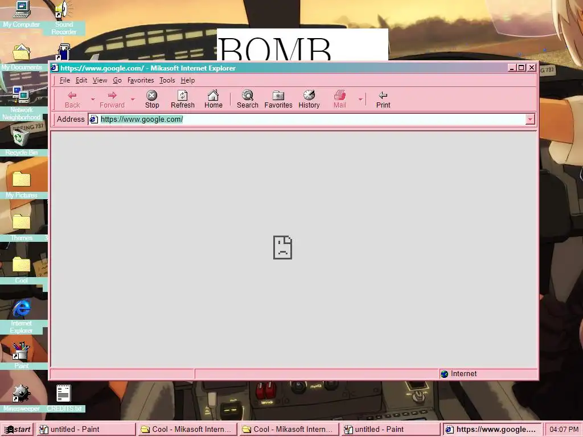Select the Network Neighborhood desktop icon
The height and width of the screenshot is (437, 583).
tap(21, 104)
